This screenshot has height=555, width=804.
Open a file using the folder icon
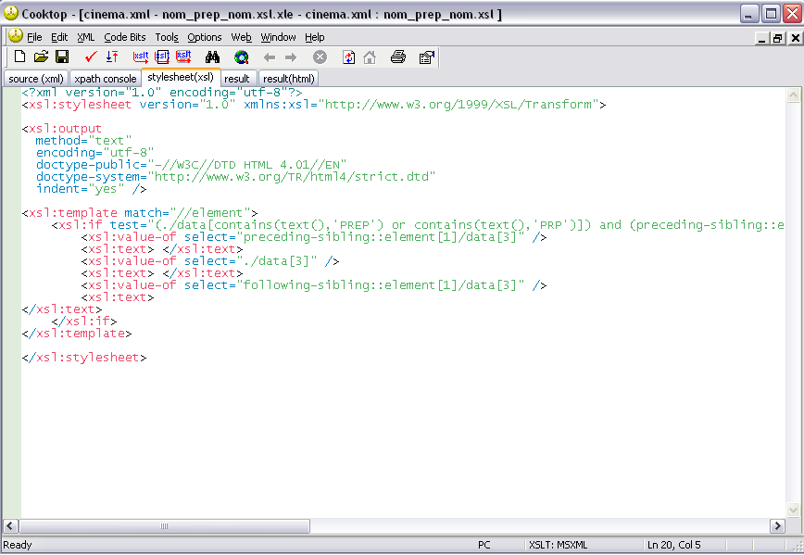click(41, 57)
